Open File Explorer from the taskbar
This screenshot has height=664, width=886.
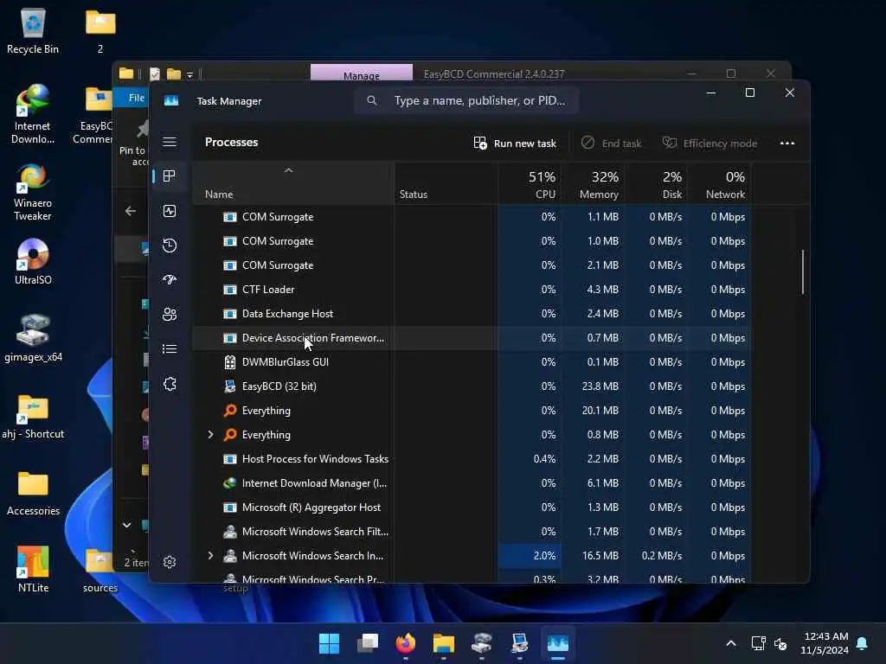coord(444,643)
